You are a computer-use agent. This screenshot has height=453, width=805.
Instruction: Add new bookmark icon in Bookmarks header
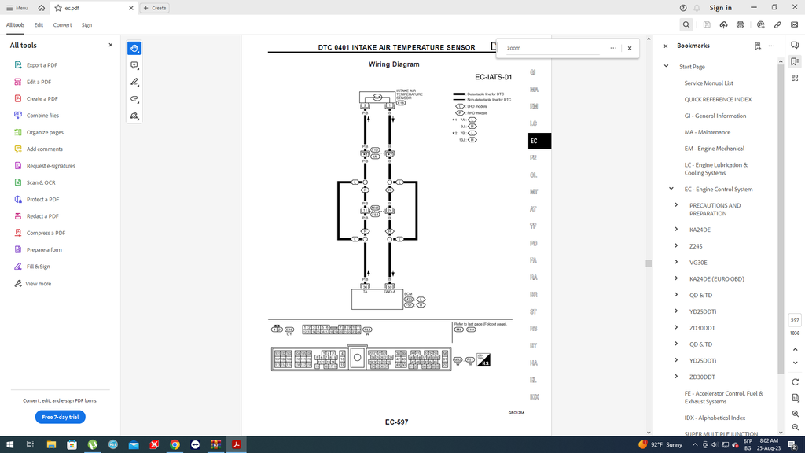[758, 46]
